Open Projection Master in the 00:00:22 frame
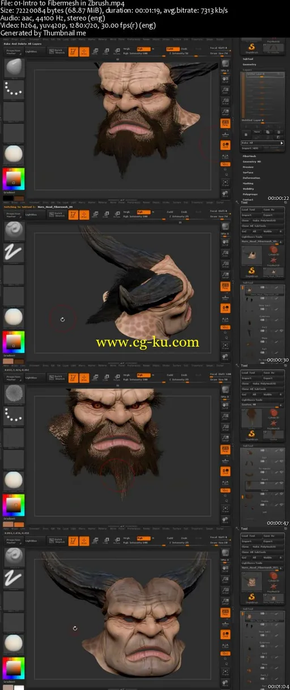Image resolution: width=290 pixels, height=690 pixels. pos(14,52)
